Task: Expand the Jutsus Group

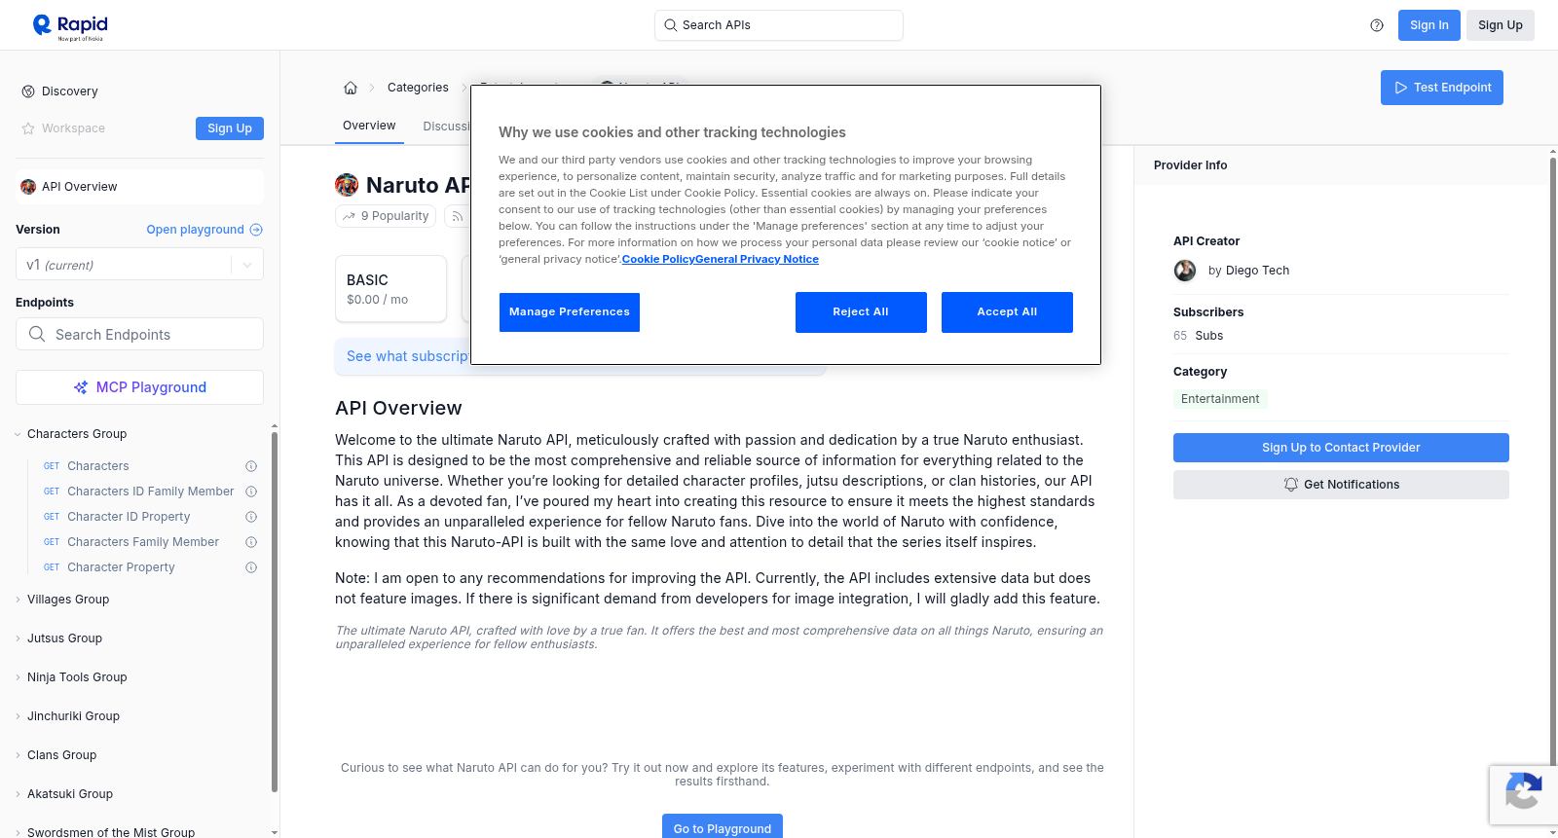Action: click(x=64, y=638)
